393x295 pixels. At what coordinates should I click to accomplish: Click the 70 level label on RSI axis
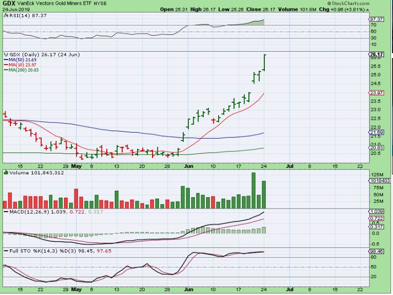(374, 25)
